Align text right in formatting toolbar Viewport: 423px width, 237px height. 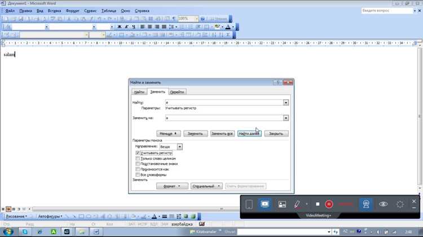click(x=157, y=26)
